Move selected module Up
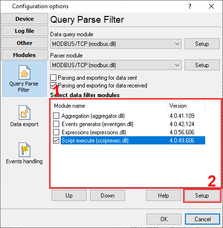This screenshot has width=223, height=228. pos(69,196)
